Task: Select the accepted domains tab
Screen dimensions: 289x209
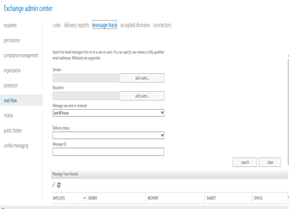Action: [x=135, y=25]
